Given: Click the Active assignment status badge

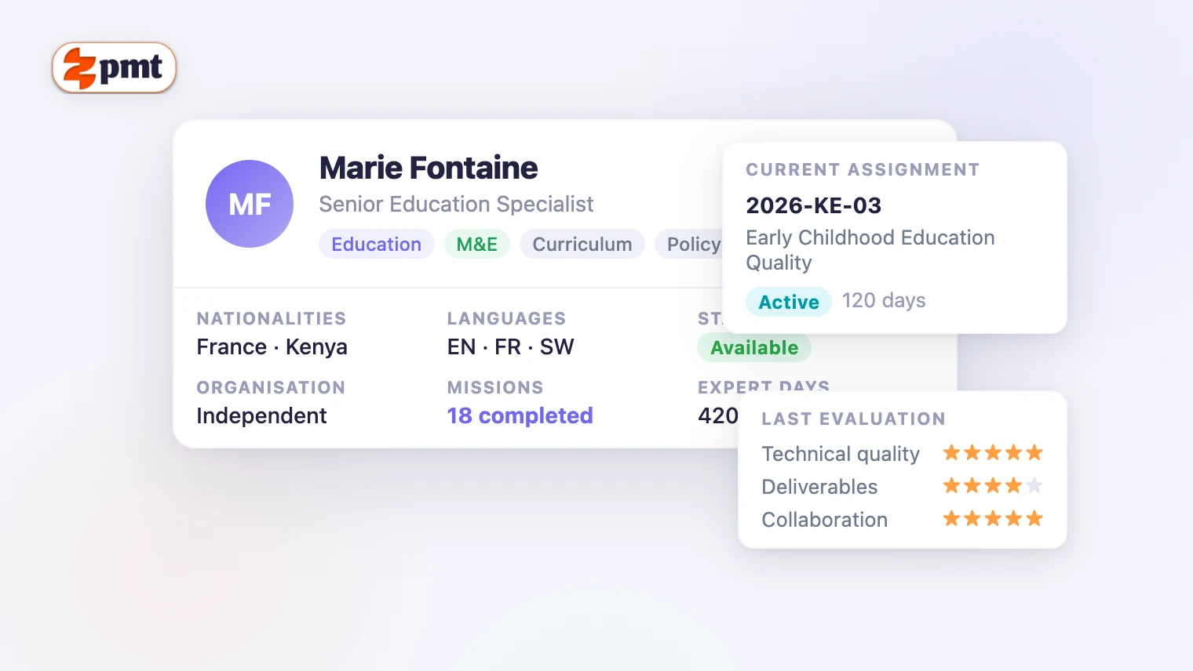Looking at the screenshot, I should pos(789,302).
